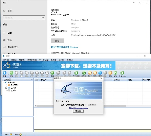Click the green magnifier toolbar icon in Thunder
This screenshot has height=136, width=151.
(52, 73)
